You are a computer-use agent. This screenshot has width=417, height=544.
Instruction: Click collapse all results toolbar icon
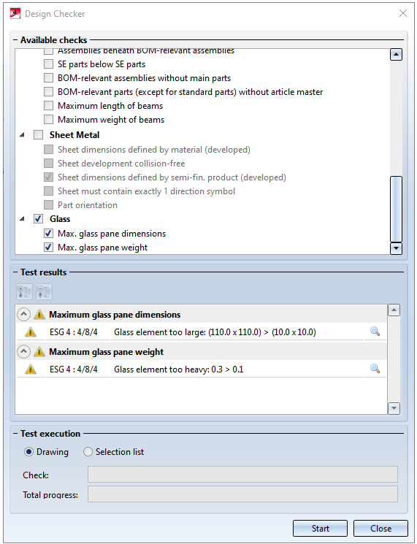tap(44, 291)
